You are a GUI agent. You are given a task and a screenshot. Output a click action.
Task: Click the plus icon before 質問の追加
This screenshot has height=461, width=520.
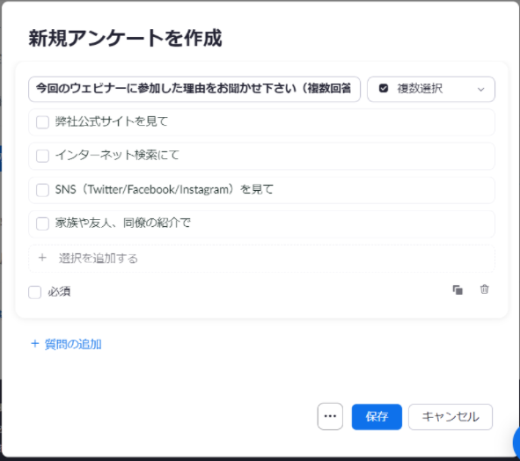pos(35,344)
